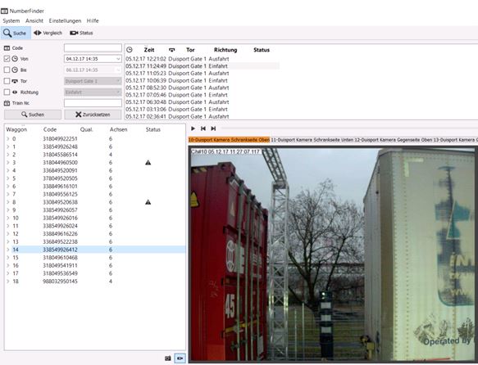Open the Richtung direction dropdown

(x=118, y=92)
